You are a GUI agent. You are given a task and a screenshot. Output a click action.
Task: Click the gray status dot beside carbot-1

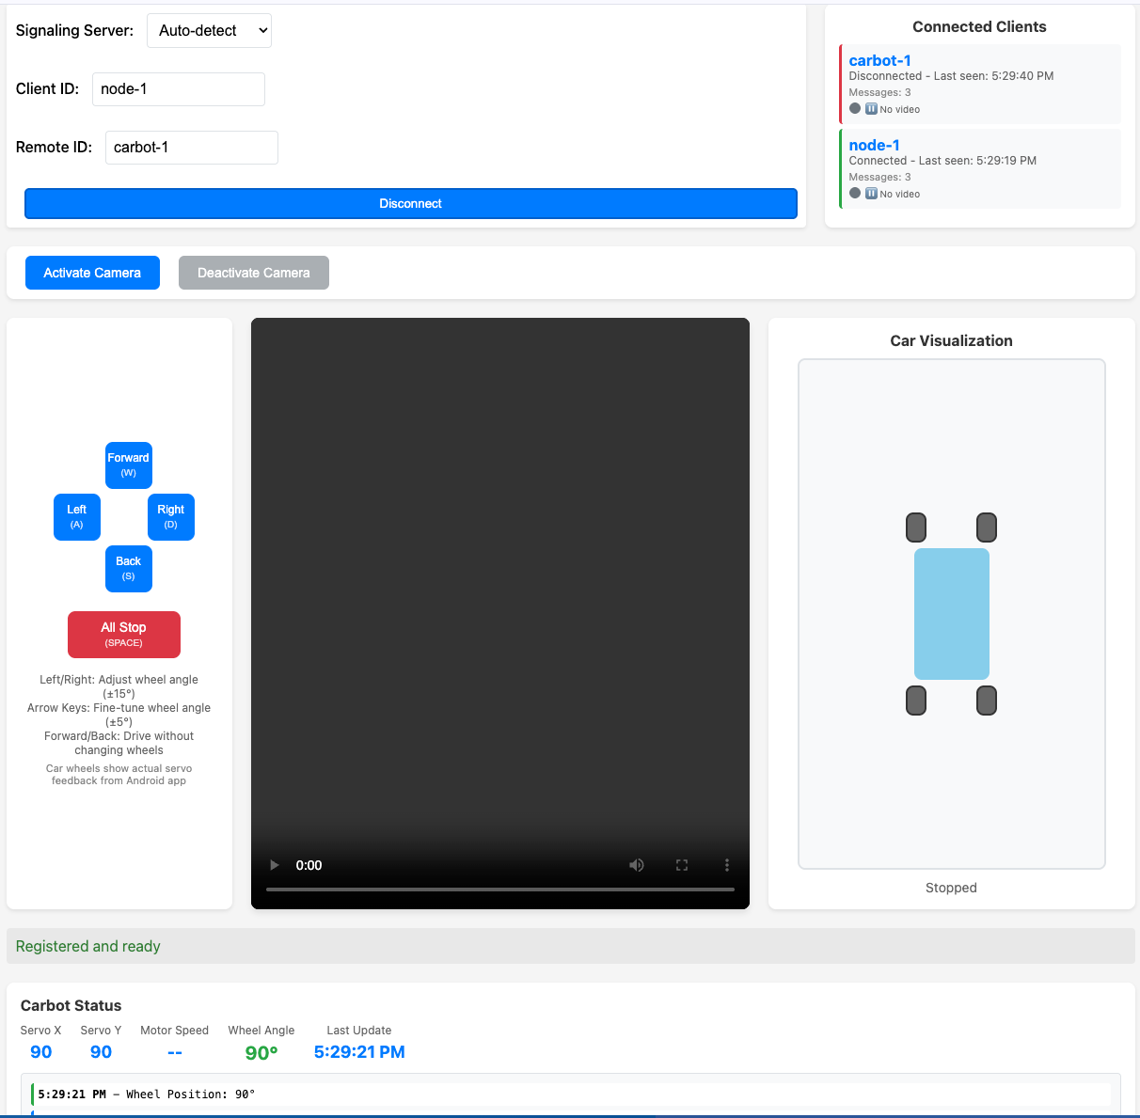click(855, 108)
